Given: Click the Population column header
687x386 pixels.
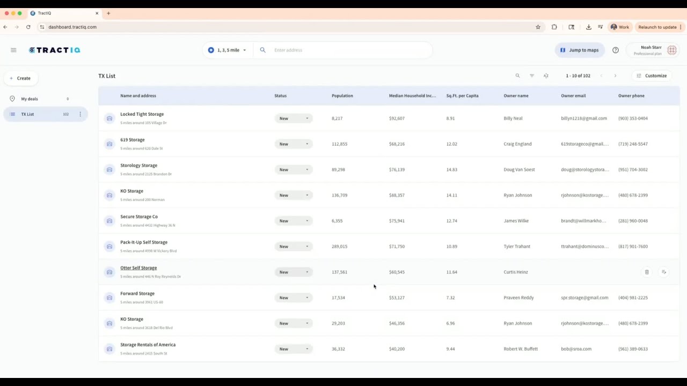Looking at the screenshot, I should click(342, 95).
